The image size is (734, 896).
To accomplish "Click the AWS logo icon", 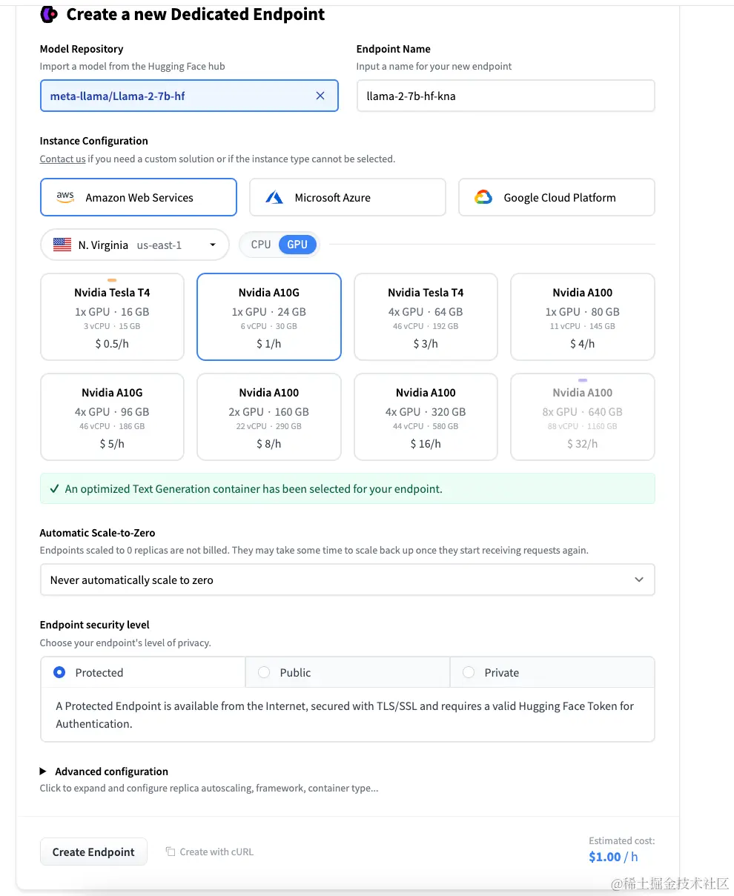I will coord(65,197).
